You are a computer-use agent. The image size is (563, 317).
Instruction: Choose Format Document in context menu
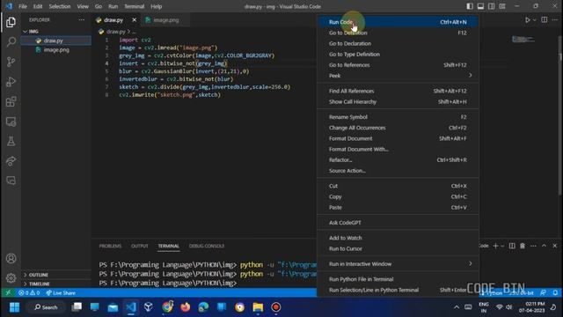click(x=398, y=138)
